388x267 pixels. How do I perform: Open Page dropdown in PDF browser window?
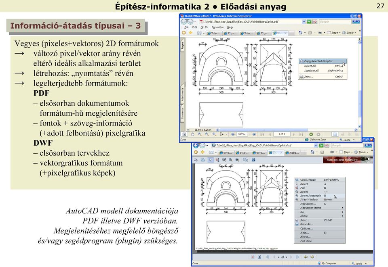(335, 33)
